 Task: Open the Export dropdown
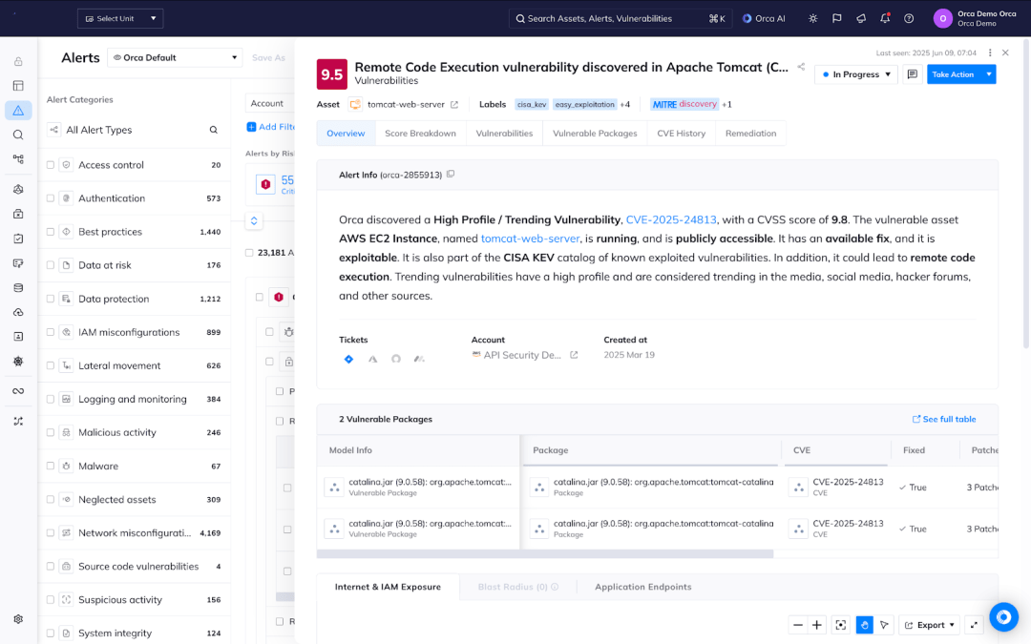(930, 625)
